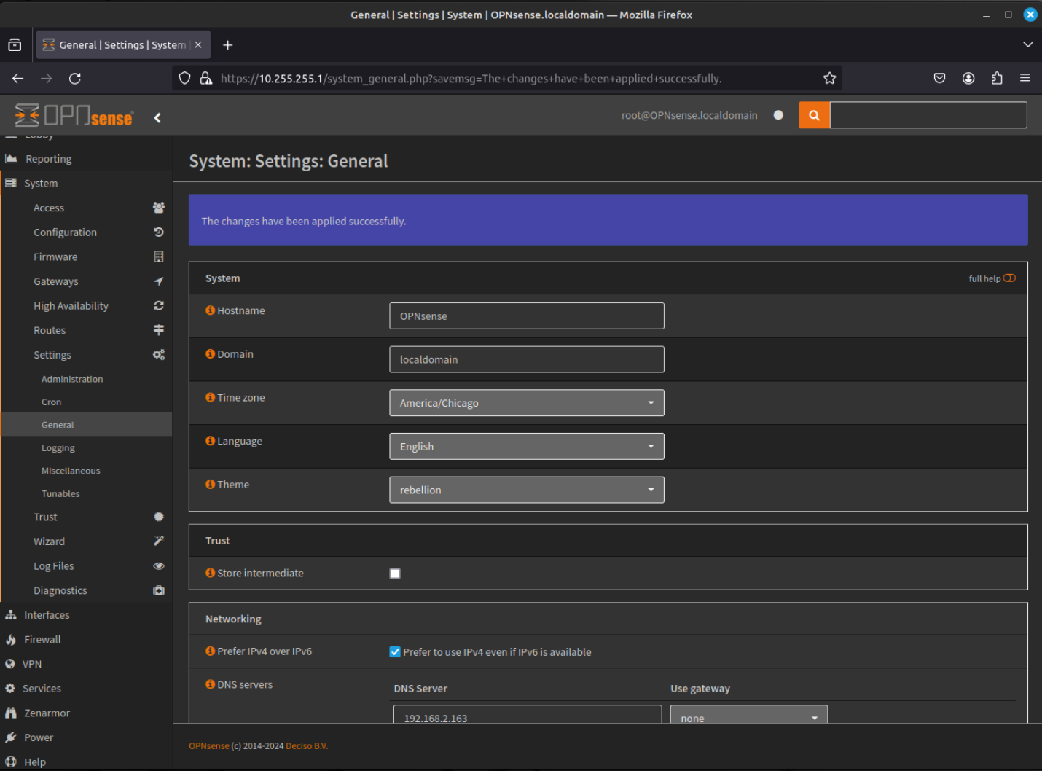Collapse sidebar with the chevron arrow
This screenshot has height=771, width=1042.
pyautogui.click(x=157, y=117)
